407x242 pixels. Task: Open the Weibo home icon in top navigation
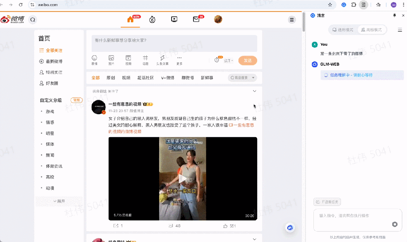[130, 19]
